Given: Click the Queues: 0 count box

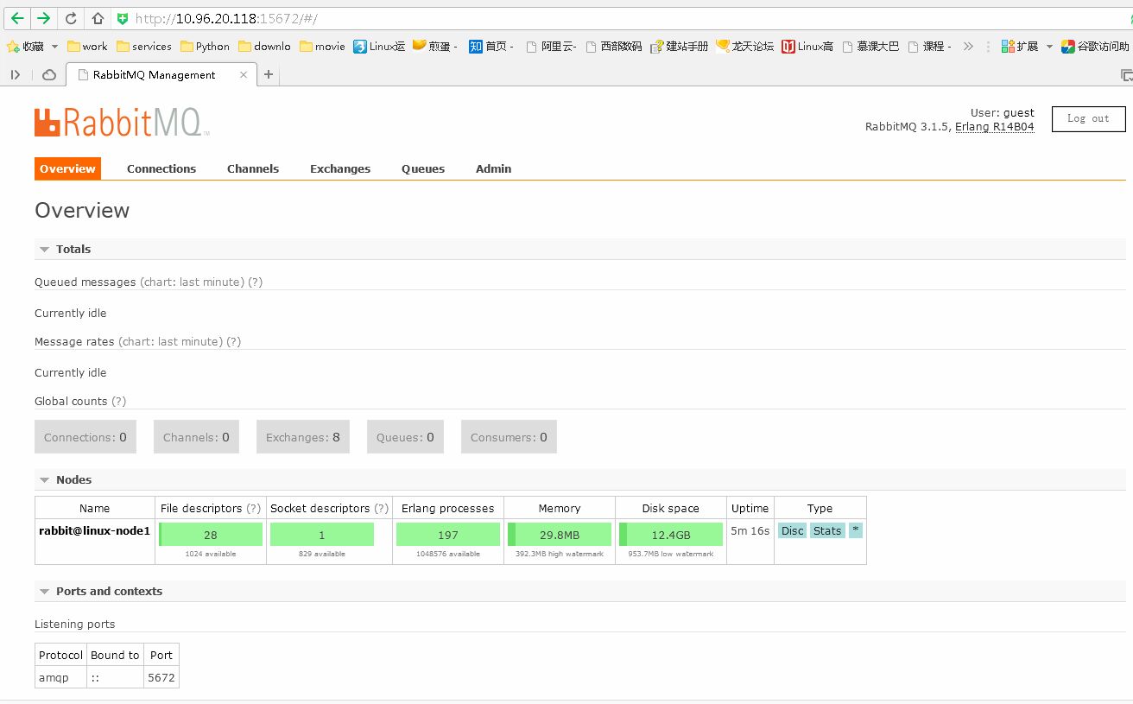Looking at the screenshot, I should coord(405,437).
